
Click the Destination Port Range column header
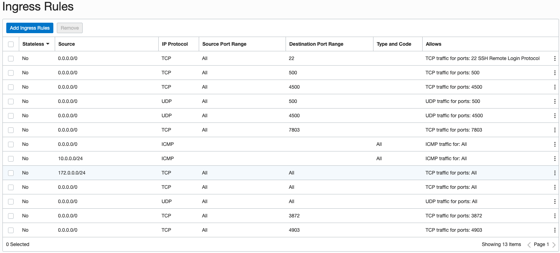click(x=316, y=44)
